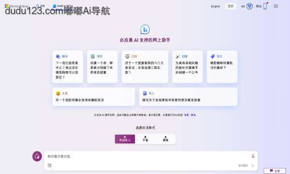Open the hamburger menu icon
This screenshot has height=174, width=290.
coord(276,6)
